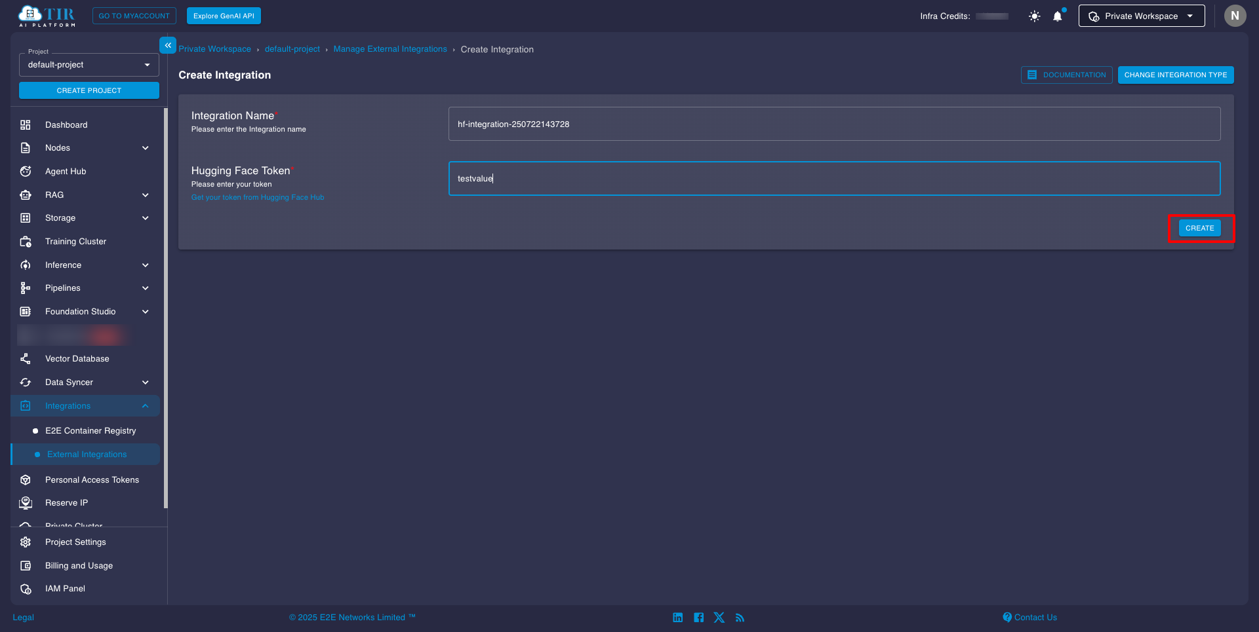The width and height of the screenshot is (1259, 632).
Task: Open Personal Access Tokens
Action: point(92,479)
